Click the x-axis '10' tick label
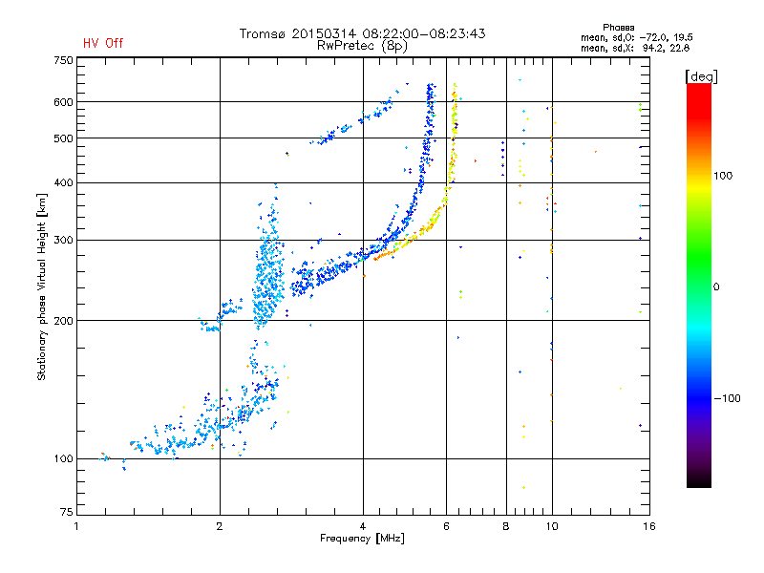The height and width of the screenshot is (573, 764). pyautogui.click(x=552, y=526)
